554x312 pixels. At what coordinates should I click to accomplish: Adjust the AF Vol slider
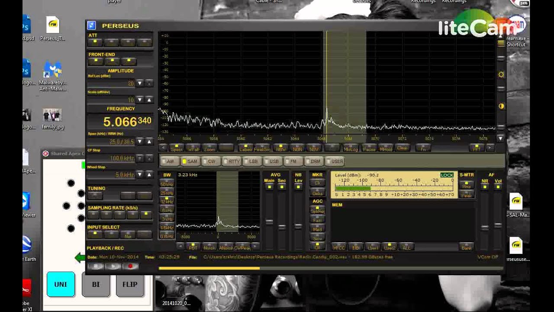(x=498, y=225)
